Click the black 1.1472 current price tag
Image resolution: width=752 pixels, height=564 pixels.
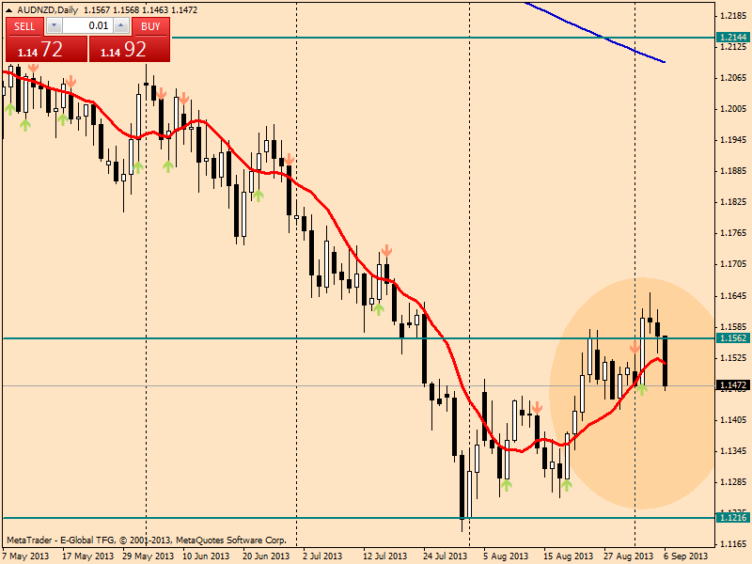coord(733,385)
